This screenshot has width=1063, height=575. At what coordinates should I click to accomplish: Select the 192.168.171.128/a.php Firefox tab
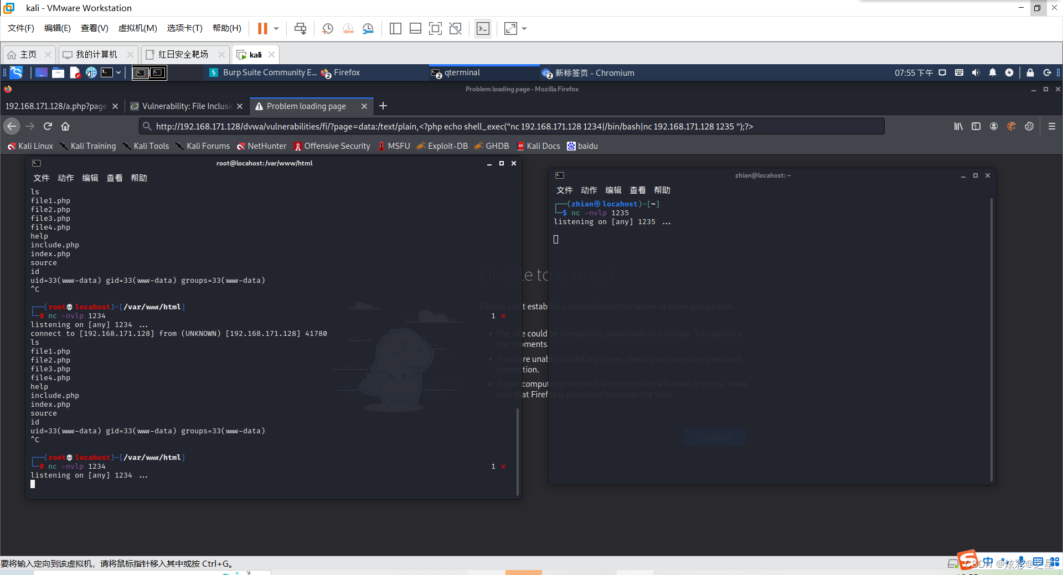[61, 106]
